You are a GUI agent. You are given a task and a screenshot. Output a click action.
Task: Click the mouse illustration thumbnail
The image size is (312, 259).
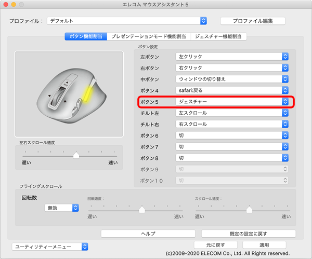point(69,94)
